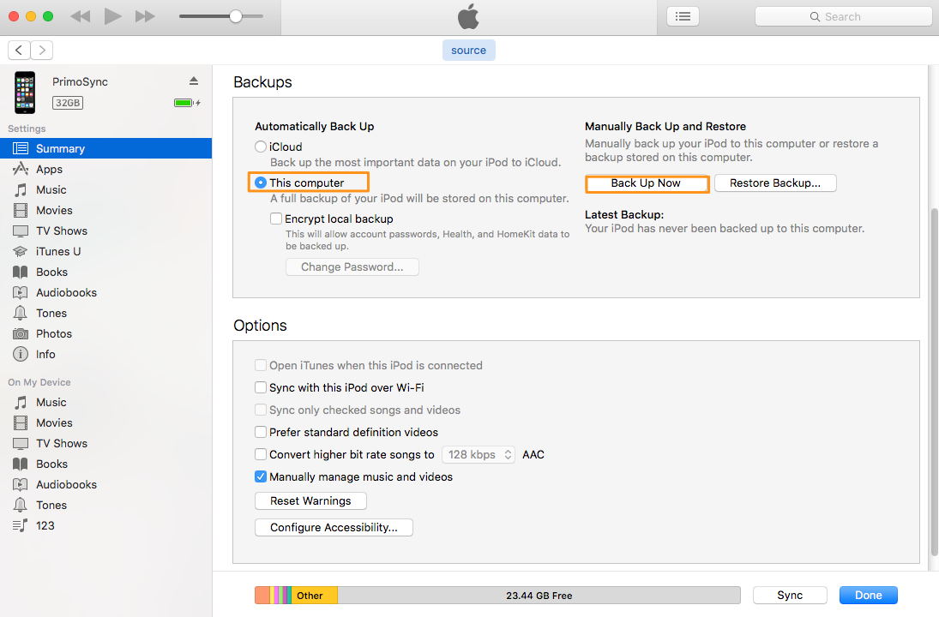
Task: Go back with the left chevron
Action: pos(19,51)
